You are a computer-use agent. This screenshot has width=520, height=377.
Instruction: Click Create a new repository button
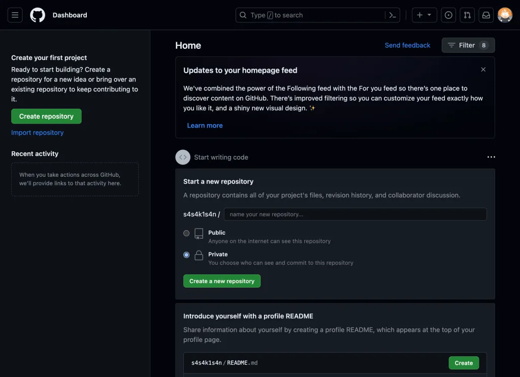[222, 281]
